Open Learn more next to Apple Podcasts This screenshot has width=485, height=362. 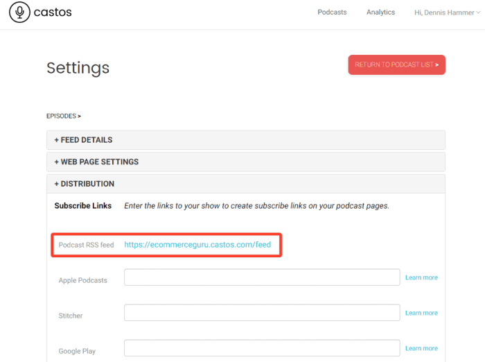[421, 277]
